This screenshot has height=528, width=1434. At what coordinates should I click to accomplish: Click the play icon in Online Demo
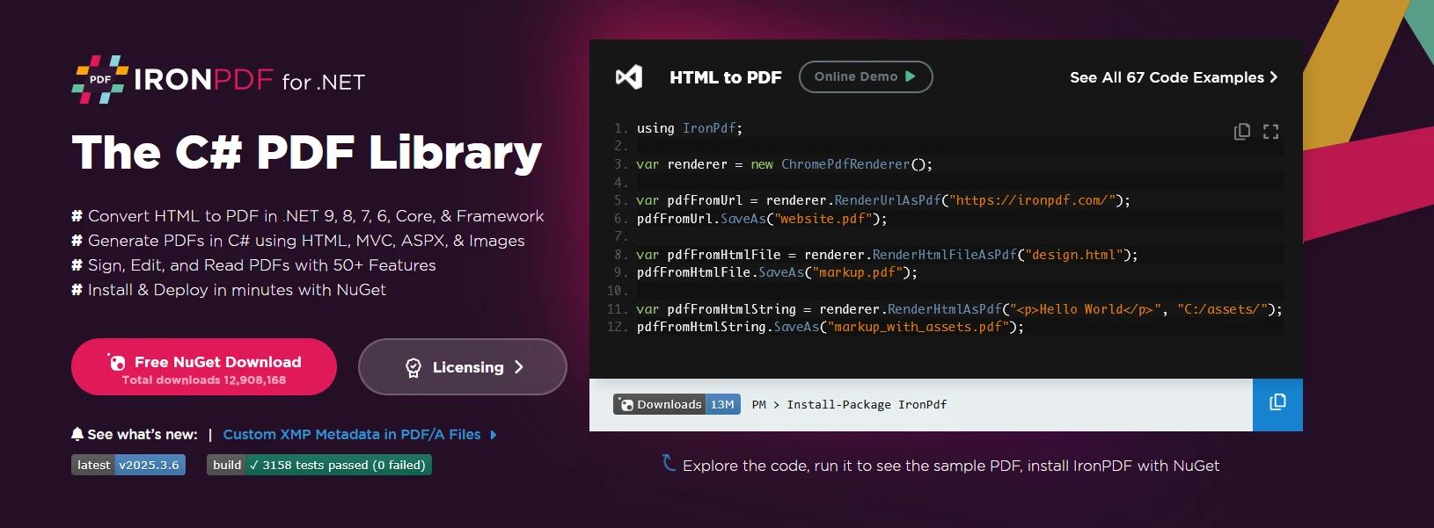pyautogui.click(x=911, y=76)
